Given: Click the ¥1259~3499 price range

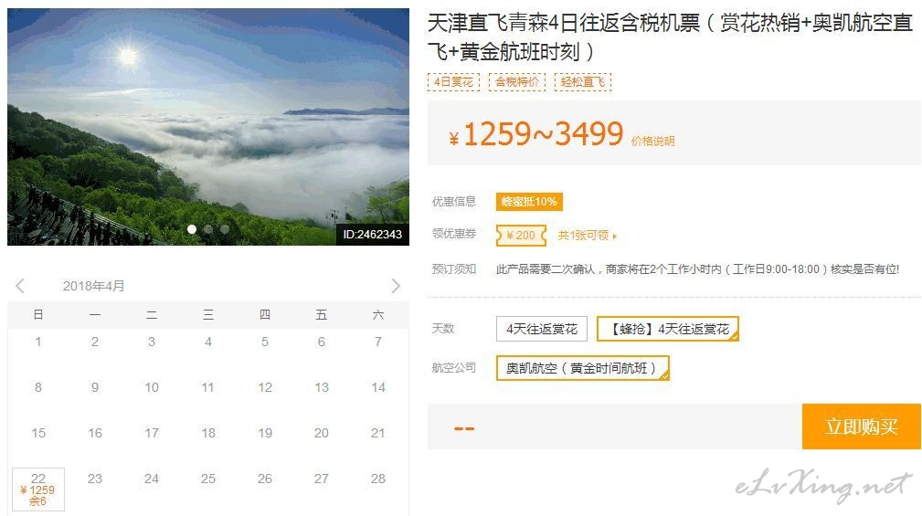Looking at the screenshot, I should tap(535, 134).
